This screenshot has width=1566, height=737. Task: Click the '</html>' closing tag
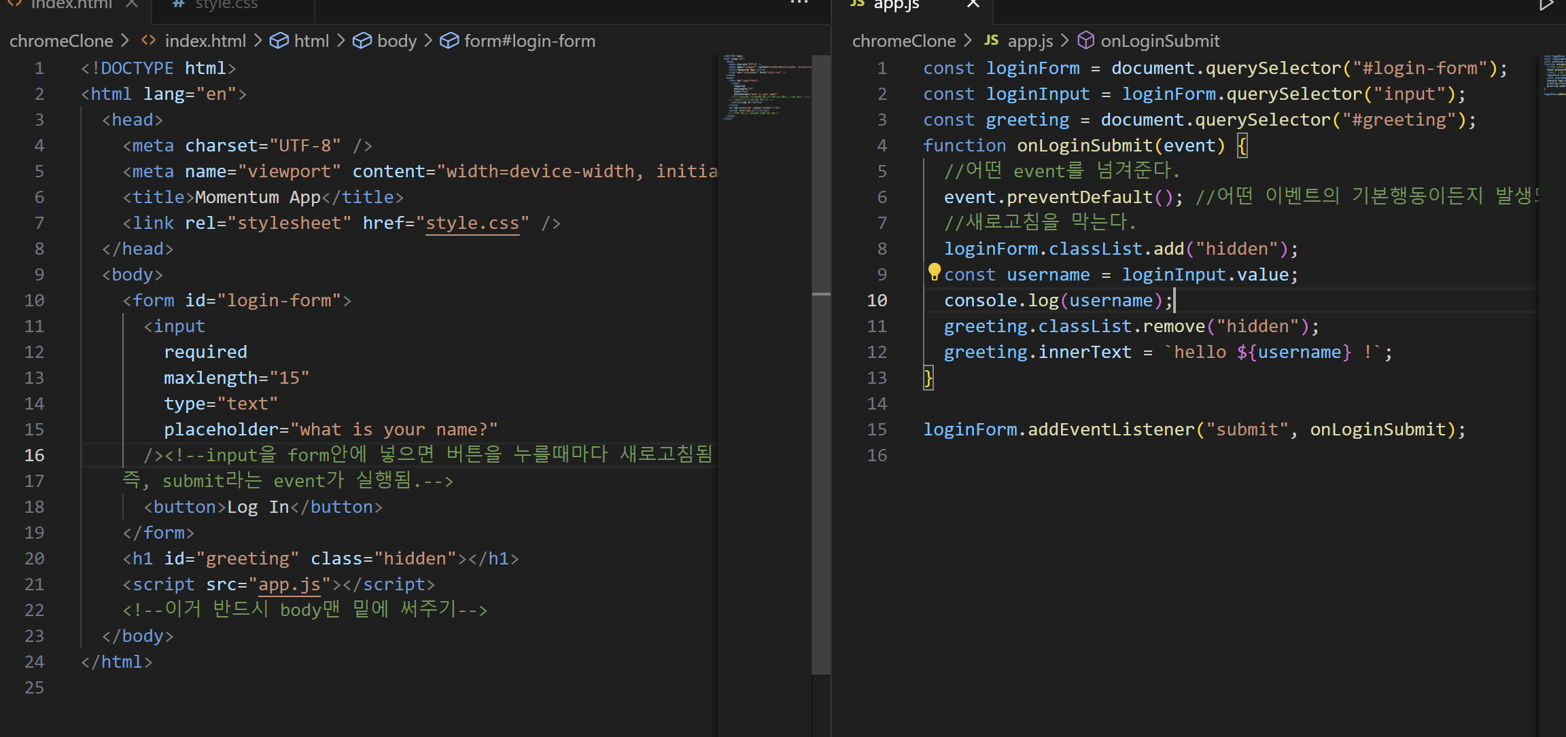tap(117, 662)
